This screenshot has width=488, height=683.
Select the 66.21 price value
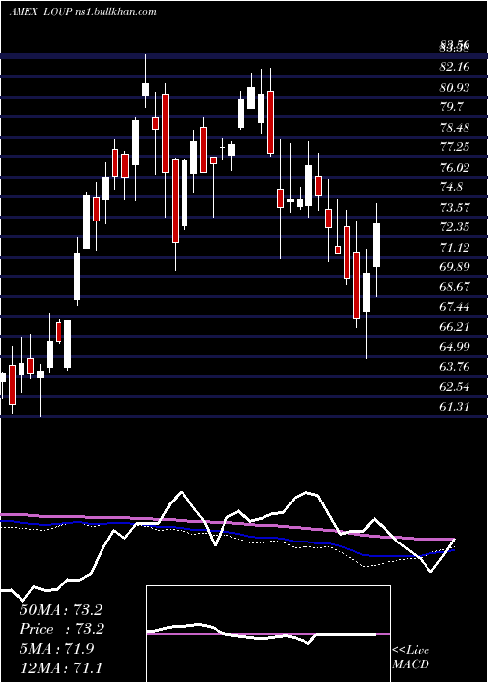(456, 327)
